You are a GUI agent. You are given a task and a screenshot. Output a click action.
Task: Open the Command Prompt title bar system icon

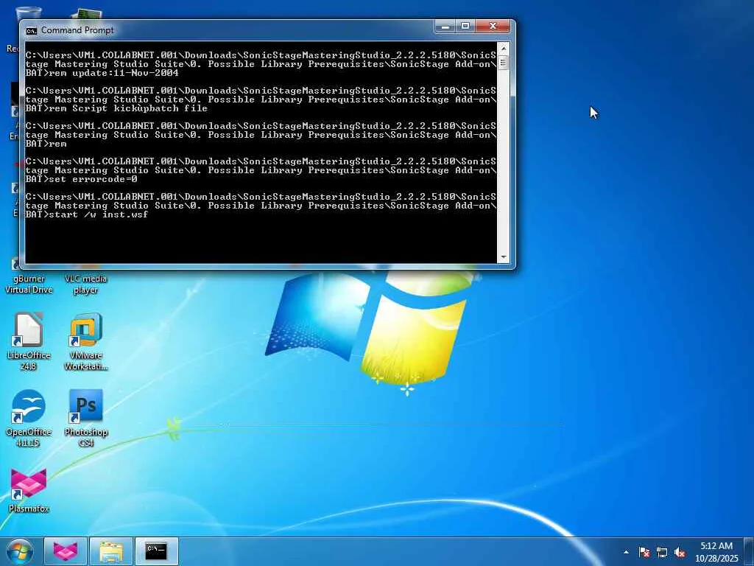click(x=31, y=31)
